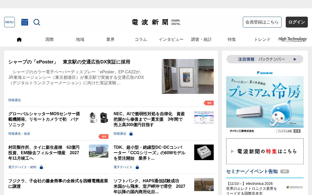Open 村田製作所 タイに新生産棟 article
The width and height of the screenshot is (312, 195).
[44, 153]
